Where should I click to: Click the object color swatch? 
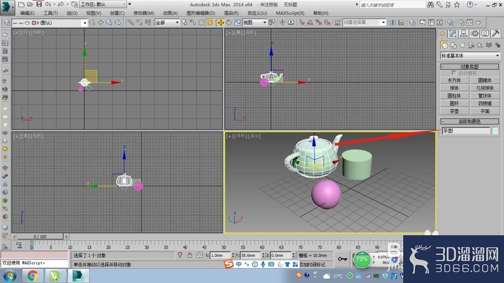[x=495, y=131]
